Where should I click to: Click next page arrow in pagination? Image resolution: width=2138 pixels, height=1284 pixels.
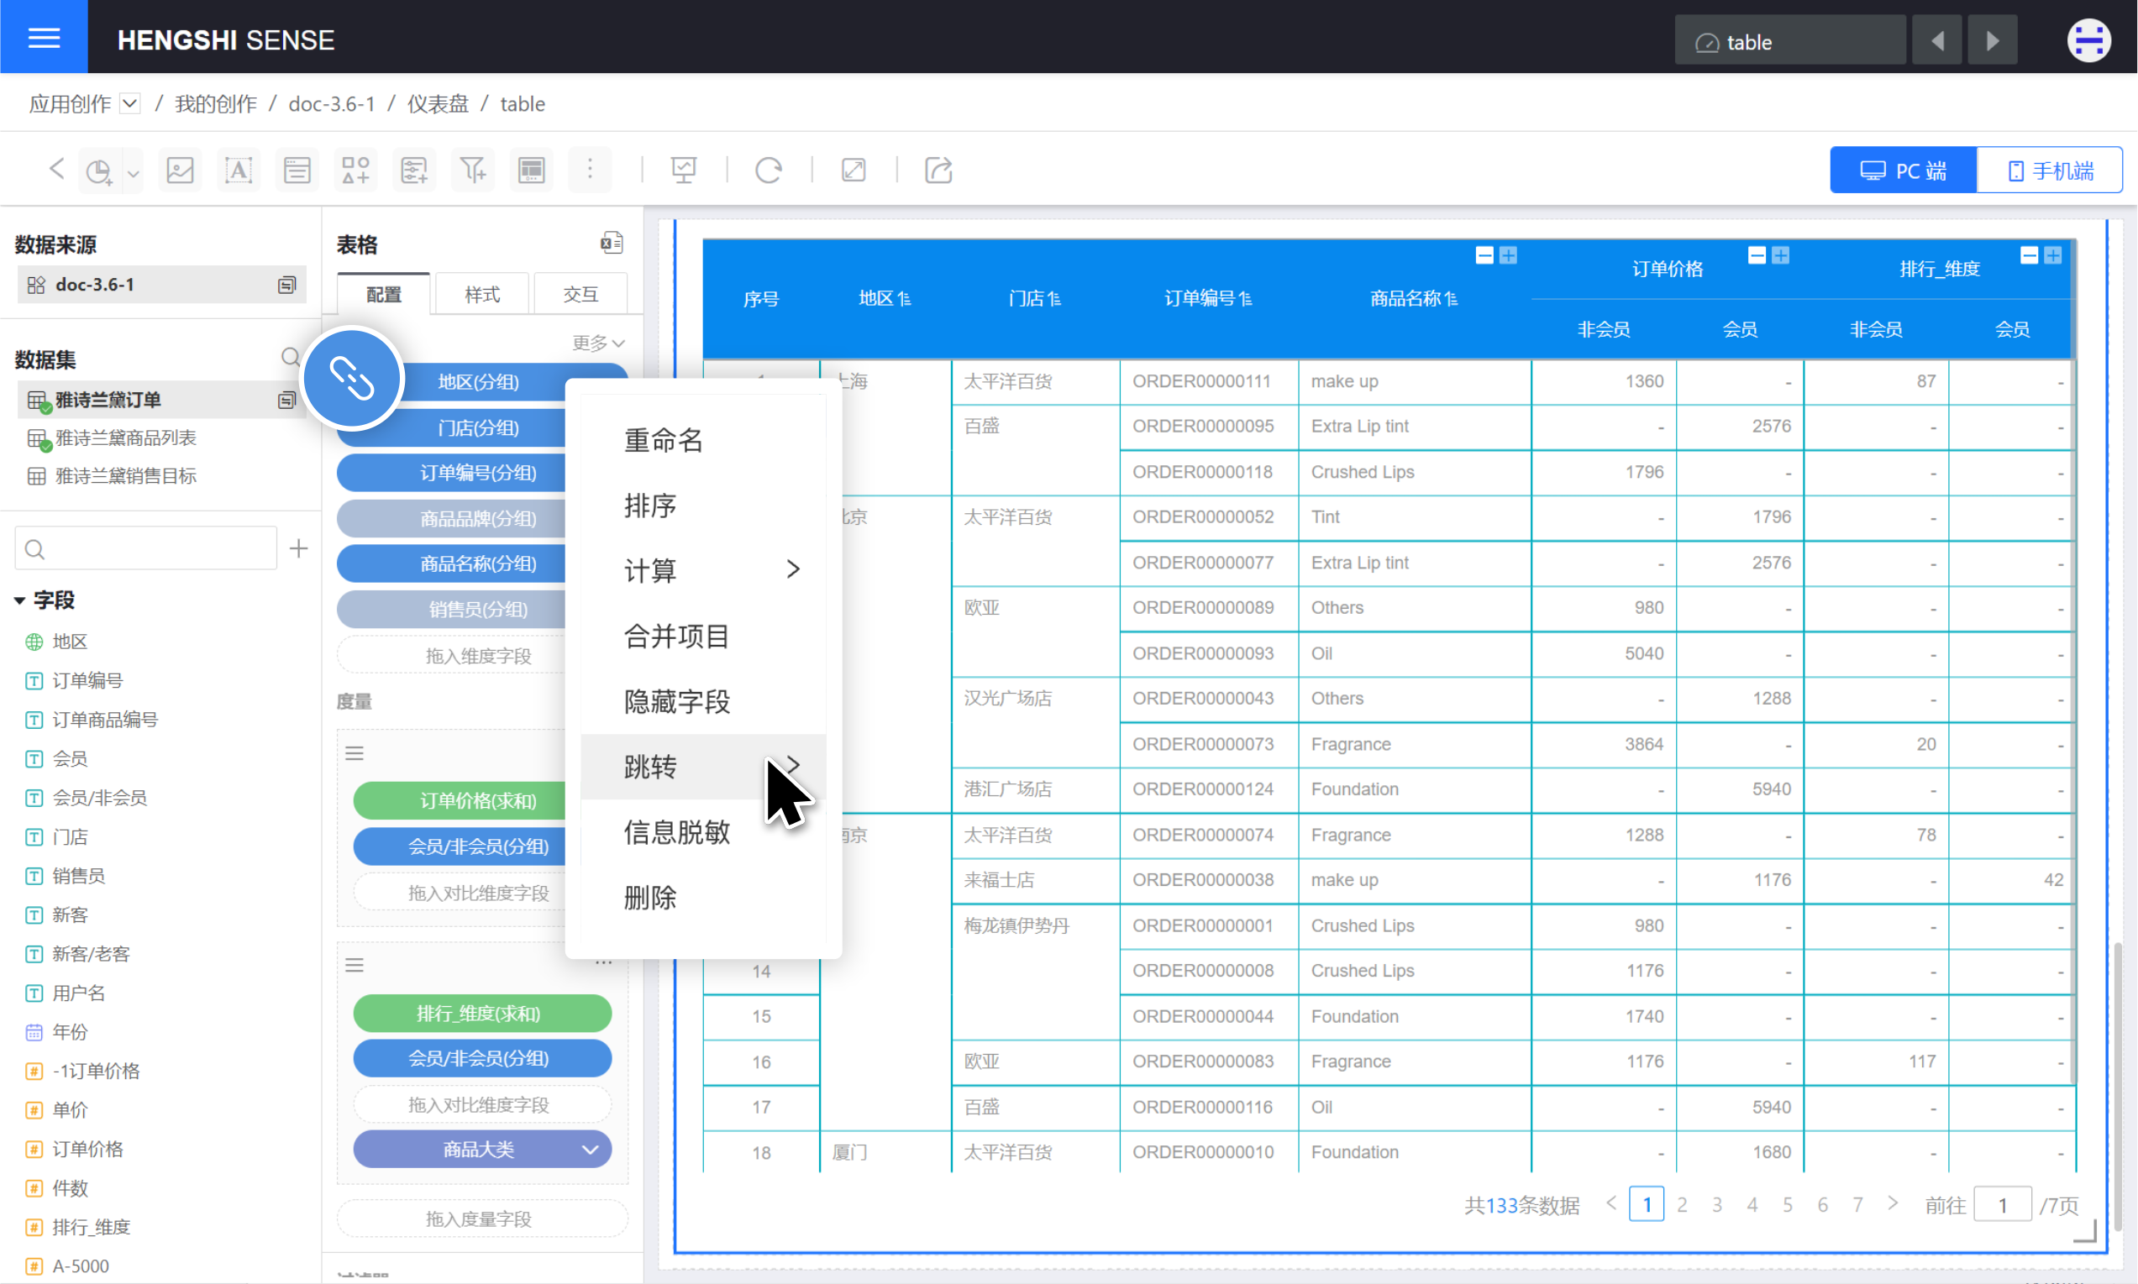(x=1893, y=1203)
